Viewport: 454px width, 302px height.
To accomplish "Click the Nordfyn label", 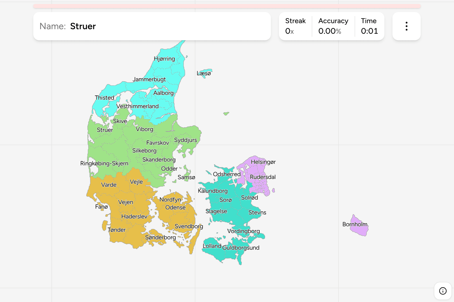I will coord(170,200).
